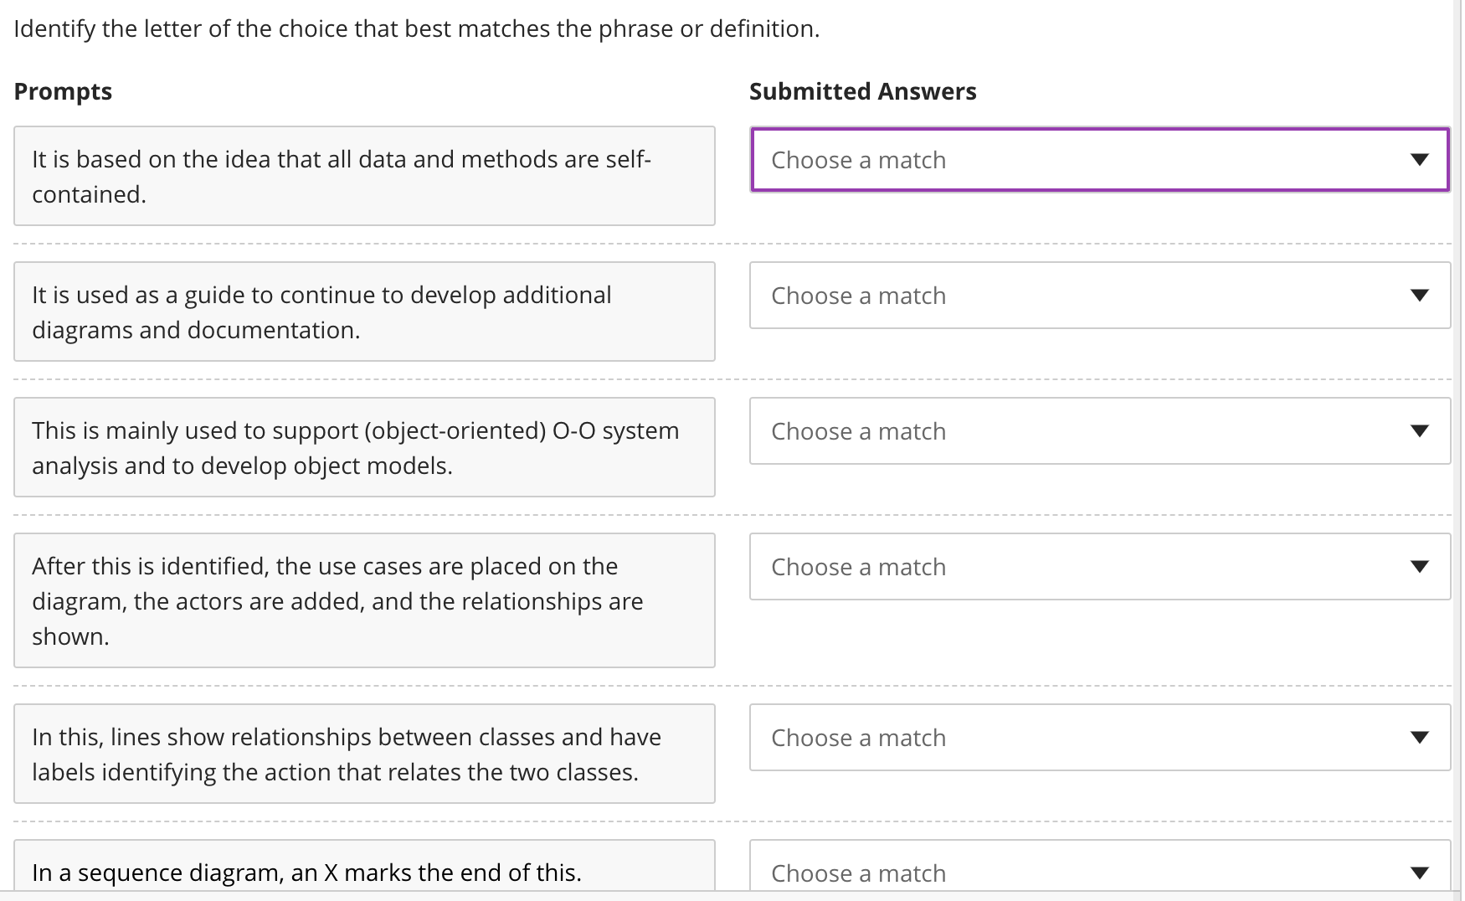This screenshot has height=901, width=1465.
Task: Select the prompt about self-contained data and methods
Action: (364, 177)
